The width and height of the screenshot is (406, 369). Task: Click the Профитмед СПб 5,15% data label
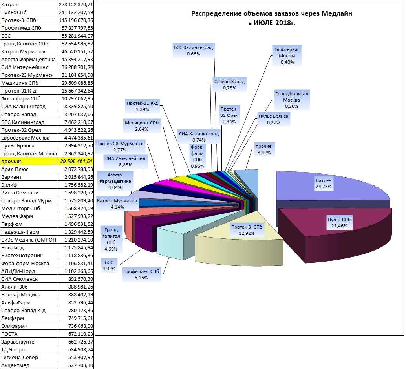click(141, 274)
